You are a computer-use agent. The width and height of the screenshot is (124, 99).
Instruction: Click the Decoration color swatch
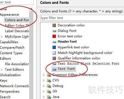[x=54, y=25]
